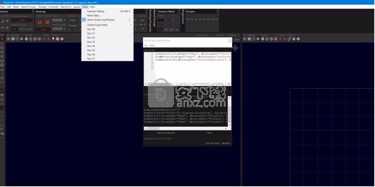375x187 pixels.
Task: Select the orange pointer tool in Edit column
Action: (x=2, y=39)
